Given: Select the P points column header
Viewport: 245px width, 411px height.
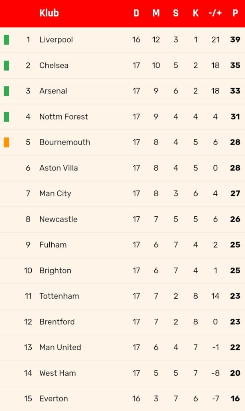Looking at the screenshot, I should (x=235, y=13).
